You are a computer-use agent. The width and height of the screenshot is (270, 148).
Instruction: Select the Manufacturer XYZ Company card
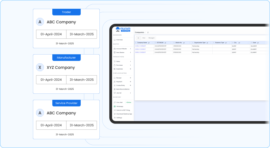66,74
